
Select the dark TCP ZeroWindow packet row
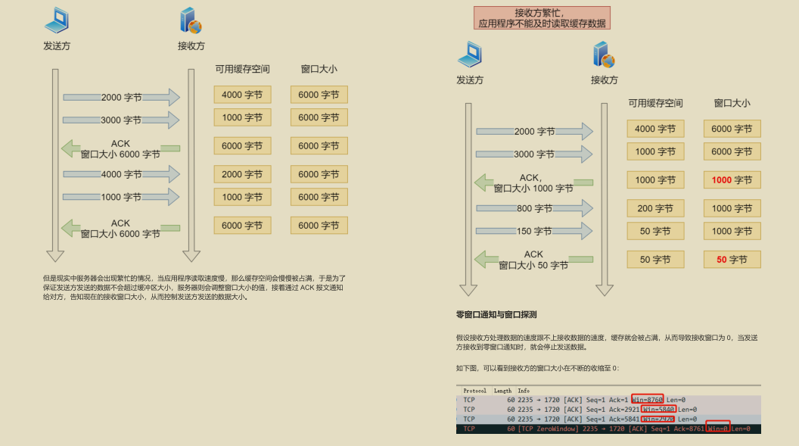608,429
